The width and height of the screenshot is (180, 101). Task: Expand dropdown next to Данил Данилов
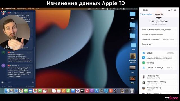pyautogui.click(x=23, y=13)
